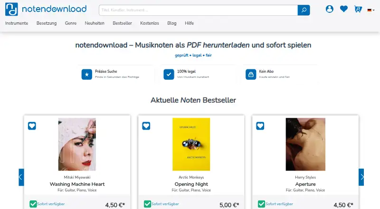This screenshot has width=380, height=209.
Task: Click the artist name Arctic Monkeys
Action: (191, 177)
